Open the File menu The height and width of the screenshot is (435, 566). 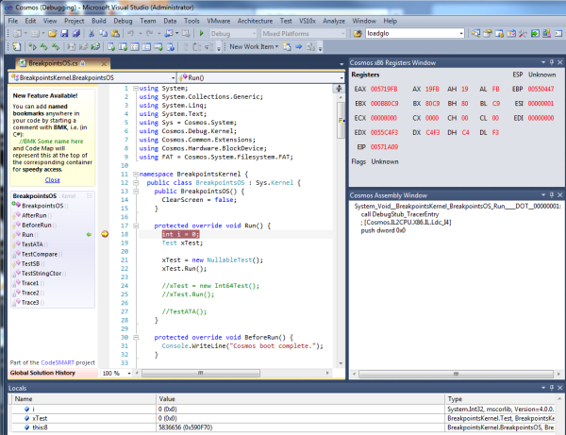click(x=13, y=21)
